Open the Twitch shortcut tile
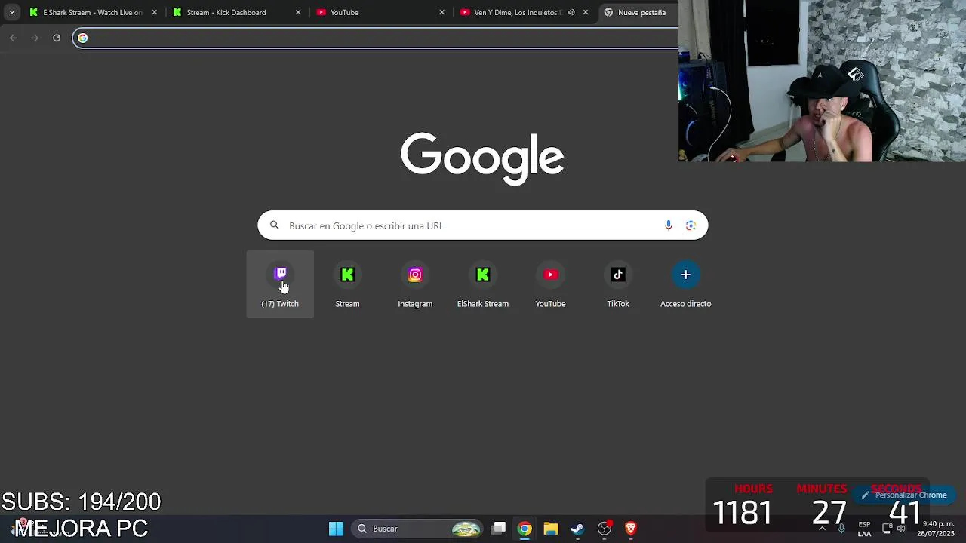Screen dimensions: 966x543 (x=280, y=284)
